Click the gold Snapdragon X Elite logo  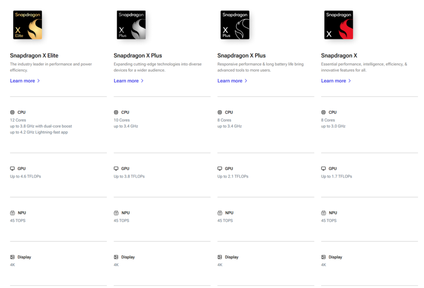(x=28, y=25)
